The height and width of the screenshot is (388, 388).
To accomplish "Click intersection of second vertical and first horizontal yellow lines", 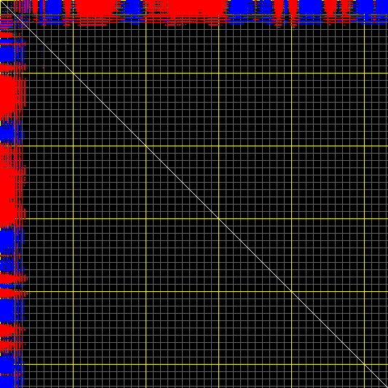I will click(146, 74).
